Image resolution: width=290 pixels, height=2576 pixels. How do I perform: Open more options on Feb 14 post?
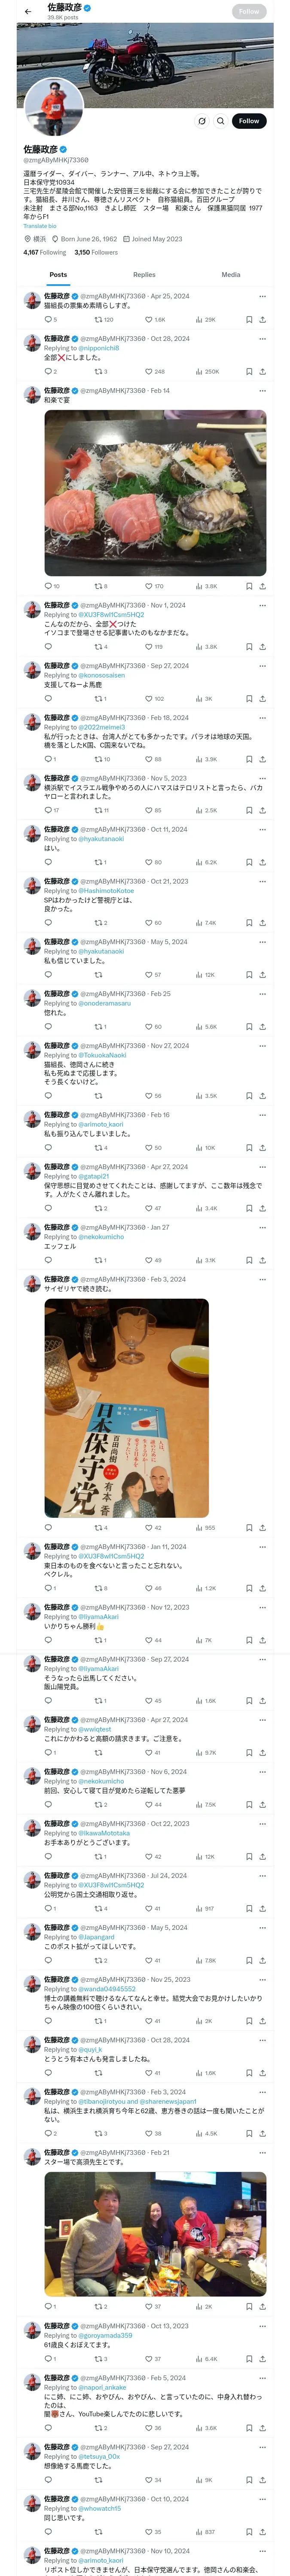coord(262,391)
